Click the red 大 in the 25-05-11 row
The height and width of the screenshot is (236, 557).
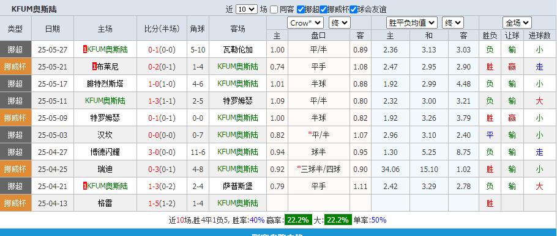pyautogui.click(x=539, y=101)
